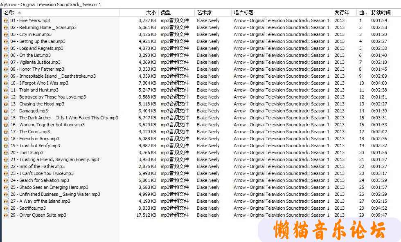Select the file name 20 - Join Us.mp3
401x242 pixels.
coord(27,152)
